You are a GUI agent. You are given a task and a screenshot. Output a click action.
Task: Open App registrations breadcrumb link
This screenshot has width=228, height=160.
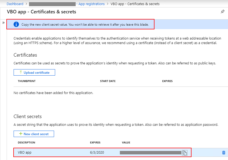tap(91, 4)
